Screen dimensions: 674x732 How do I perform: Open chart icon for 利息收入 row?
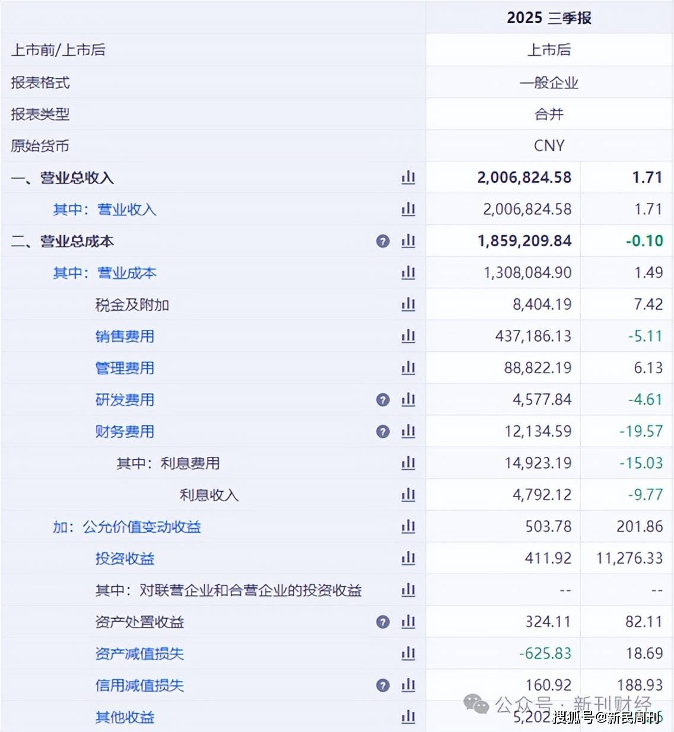coord(408,495)
